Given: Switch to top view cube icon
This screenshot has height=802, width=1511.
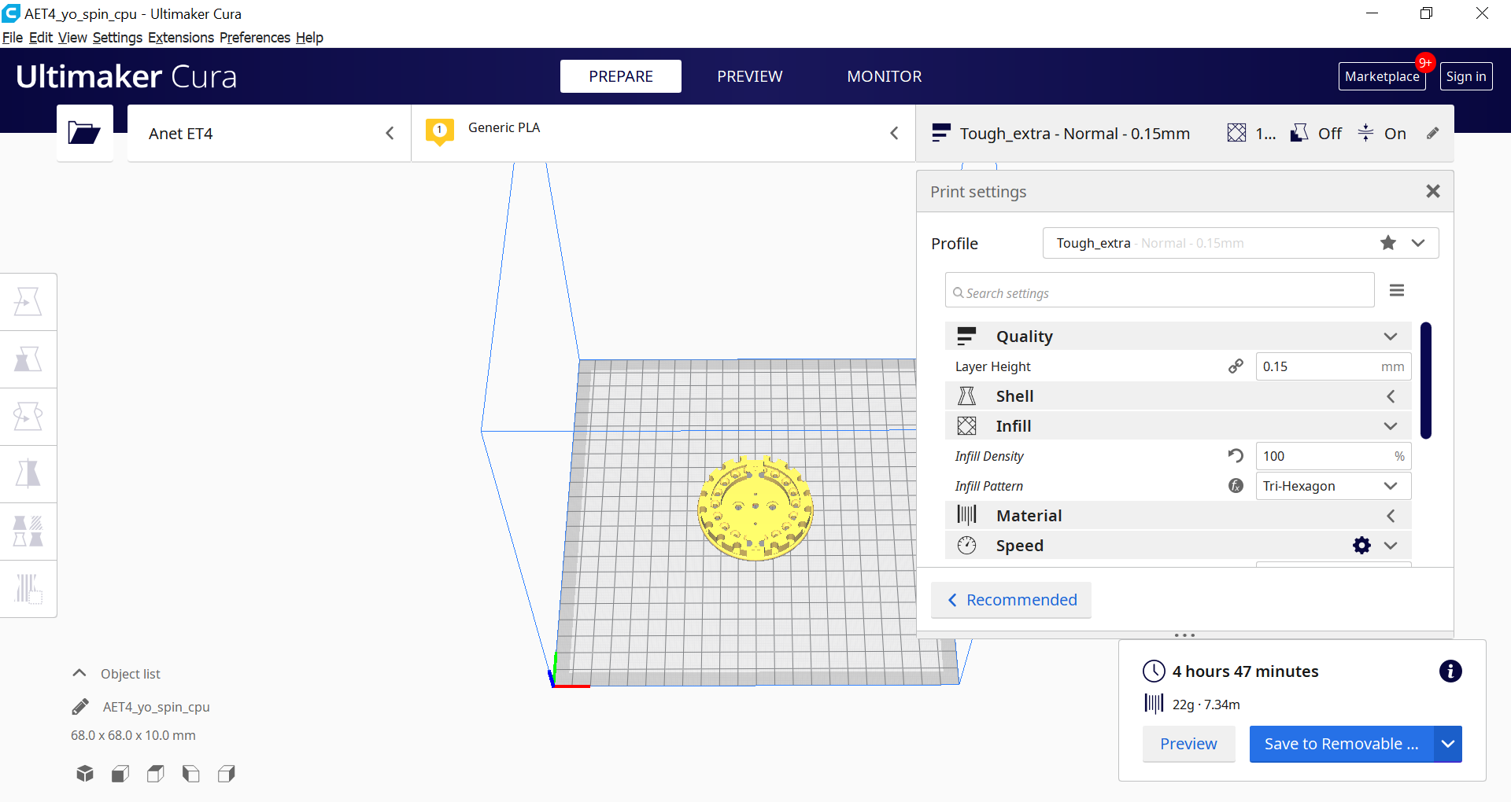Looking at the screenshot, I should point(156,774).
